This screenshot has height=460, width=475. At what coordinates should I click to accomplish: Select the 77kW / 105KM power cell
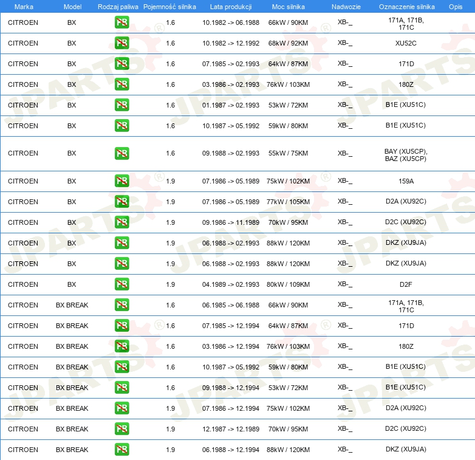click(x=288, y=202)
